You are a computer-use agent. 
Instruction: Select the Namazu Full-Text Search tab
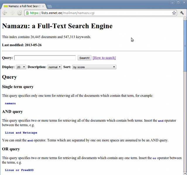(x=23, y=6)
